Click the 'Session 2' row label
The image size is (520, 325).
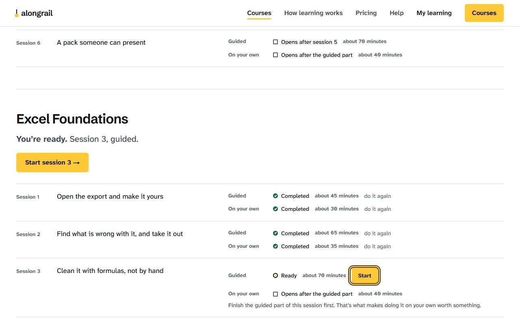pyautogui.click(x=28, y=234)
